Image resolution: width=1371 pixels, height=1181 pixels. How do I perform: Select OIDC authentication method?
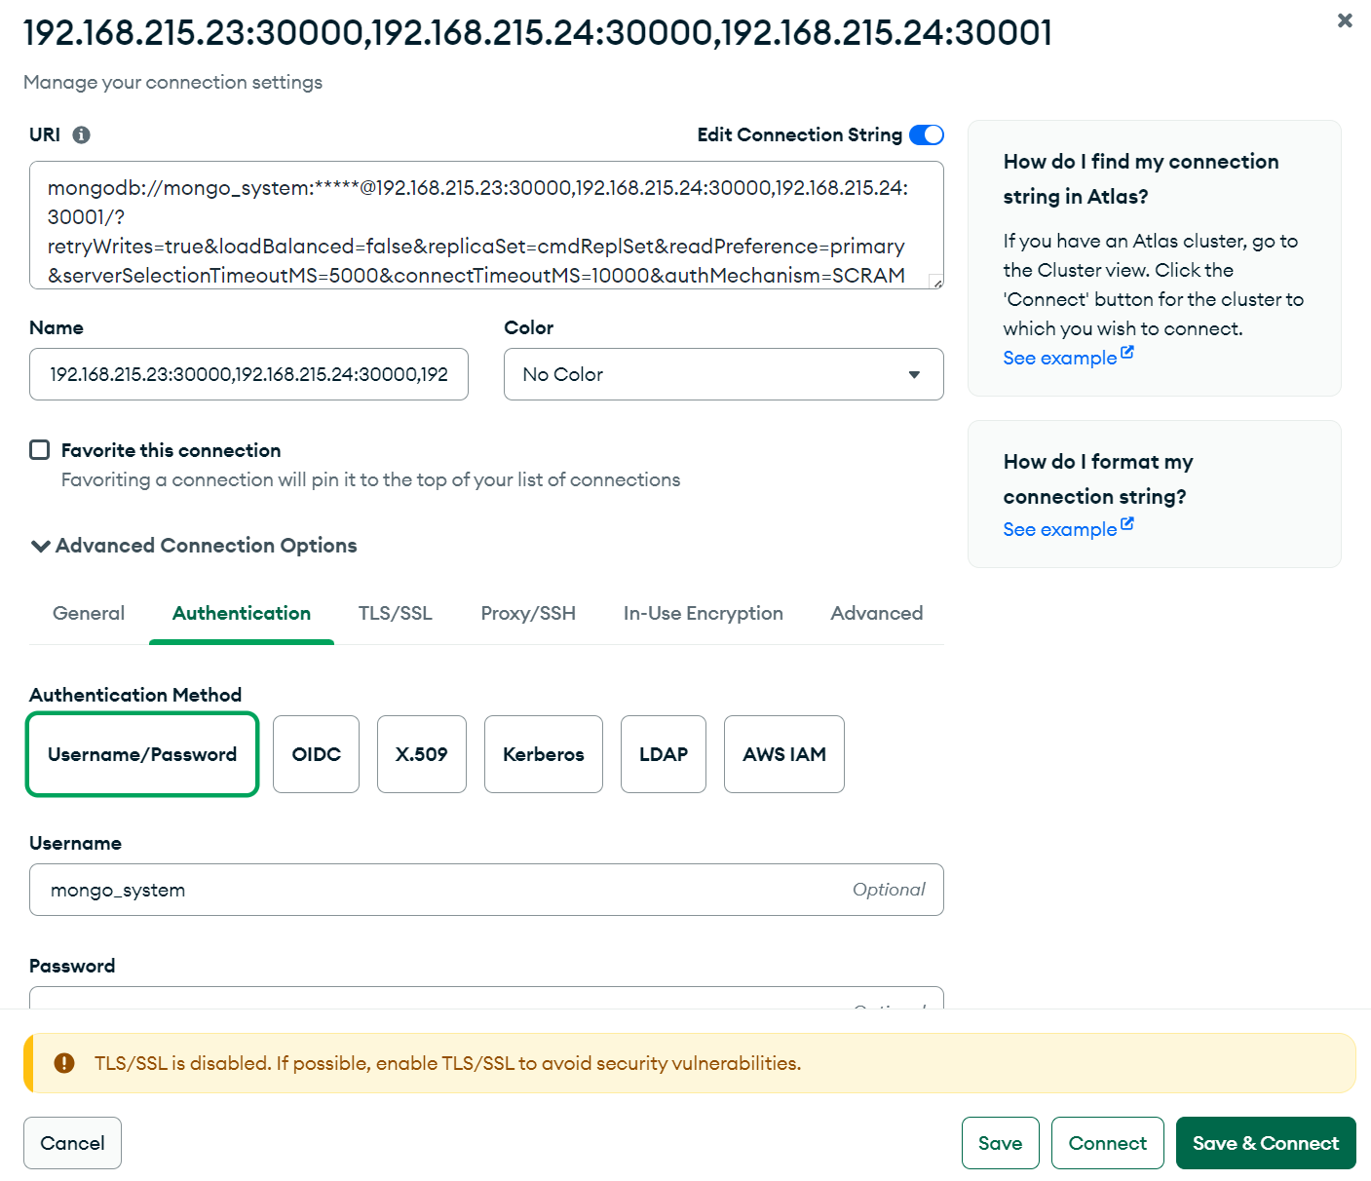pyautogui.click(x=317, y=754)
